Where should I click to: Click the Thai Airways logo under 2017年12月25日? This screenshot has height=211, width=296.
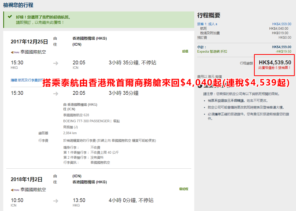(15, 52)
